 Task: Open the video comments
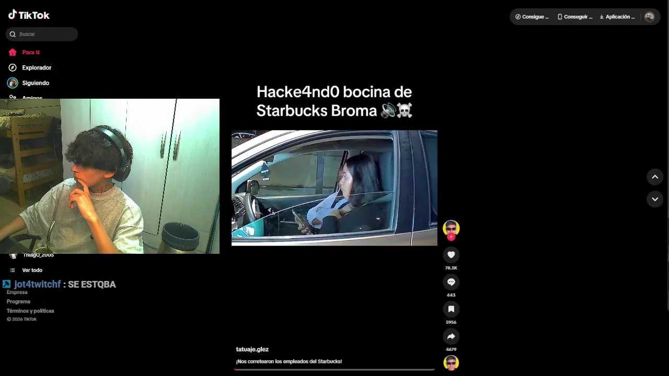(x=451, y=282)
